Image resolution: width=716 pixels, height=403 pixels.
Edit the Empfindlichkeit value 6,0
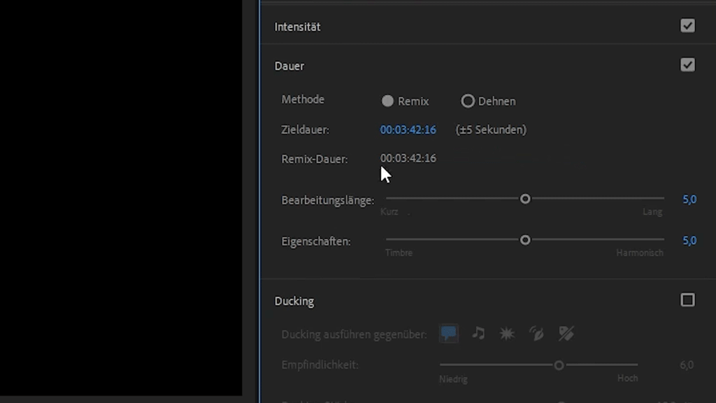pos(686,365)
